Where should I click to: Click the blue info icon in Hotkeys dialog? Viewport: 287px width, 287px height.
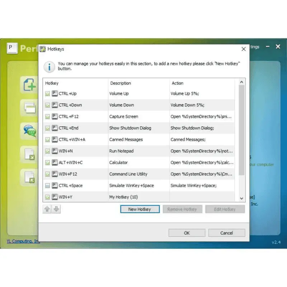click(x=49, y=67)
